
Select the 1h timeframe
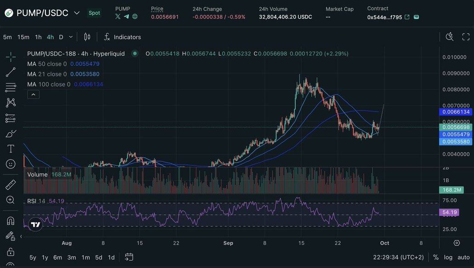tap(38, 37)
